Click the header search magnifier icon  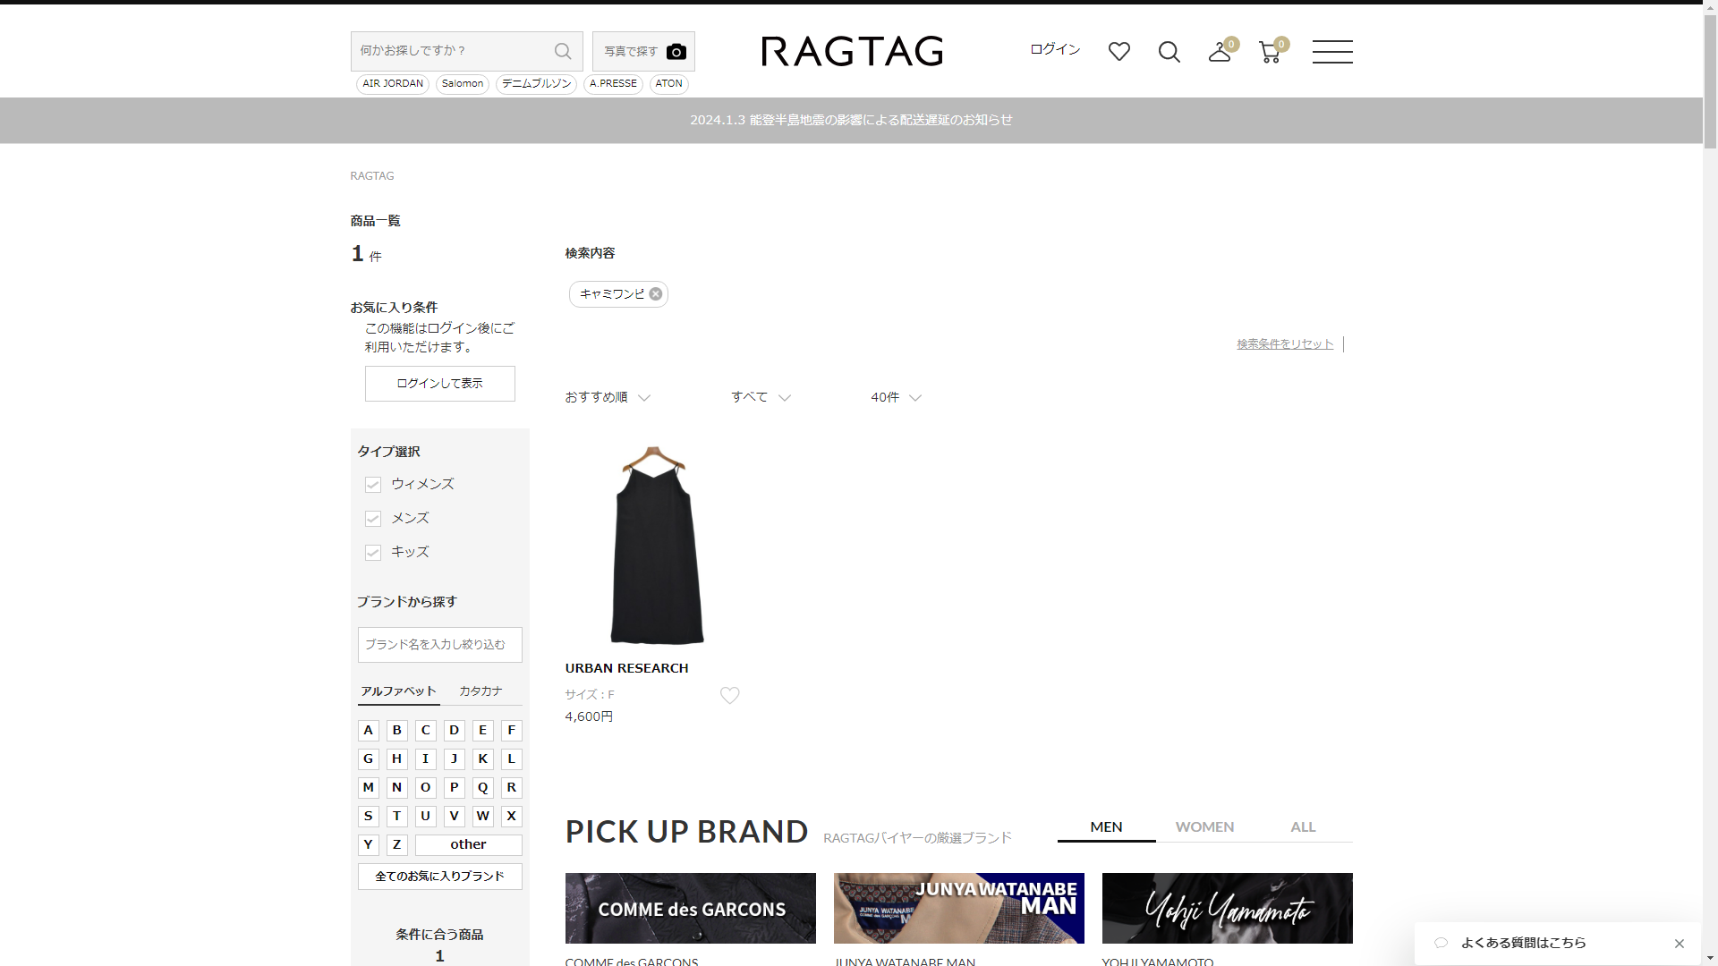[x=1169, y=52]
